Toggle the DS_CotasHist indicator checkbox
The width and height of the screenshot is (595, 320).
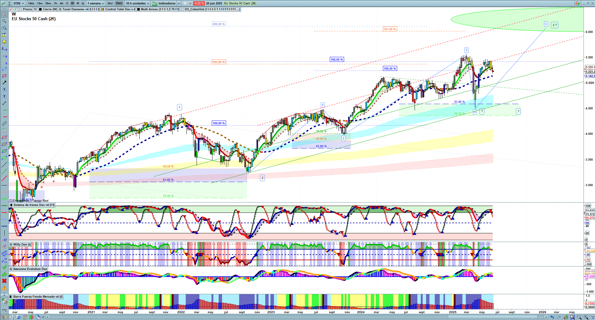[x=182, y=9]
